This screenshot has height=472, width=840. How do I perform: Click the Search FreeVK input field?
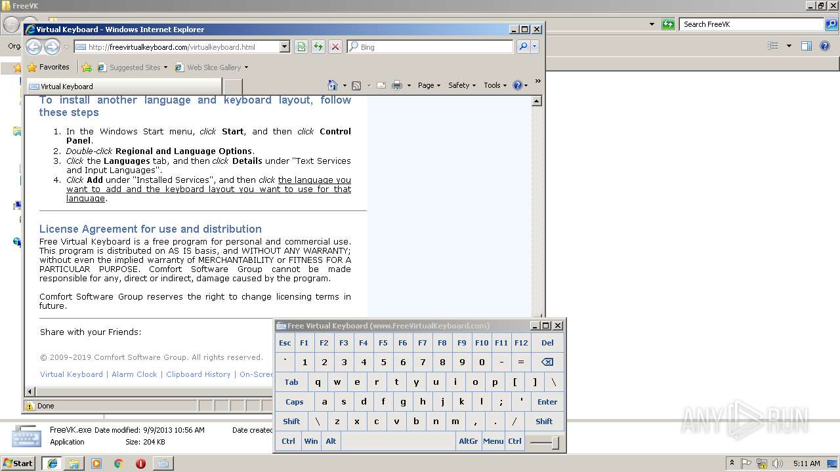(752, 24)
